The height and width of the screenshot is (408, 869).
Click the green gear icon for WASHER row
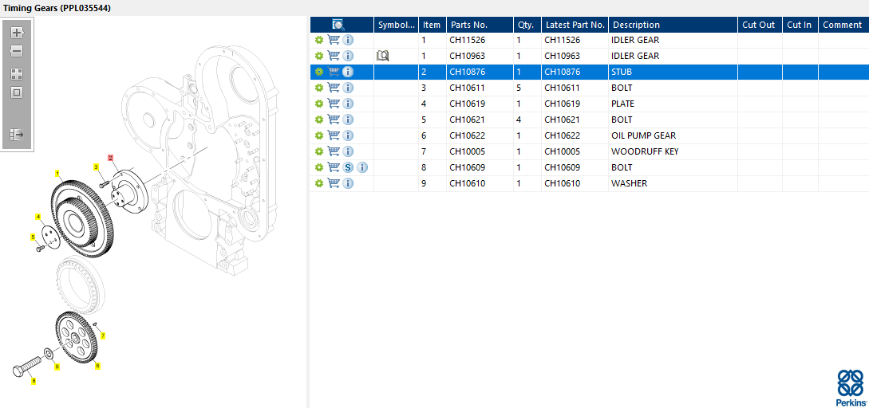click(319, 183)
